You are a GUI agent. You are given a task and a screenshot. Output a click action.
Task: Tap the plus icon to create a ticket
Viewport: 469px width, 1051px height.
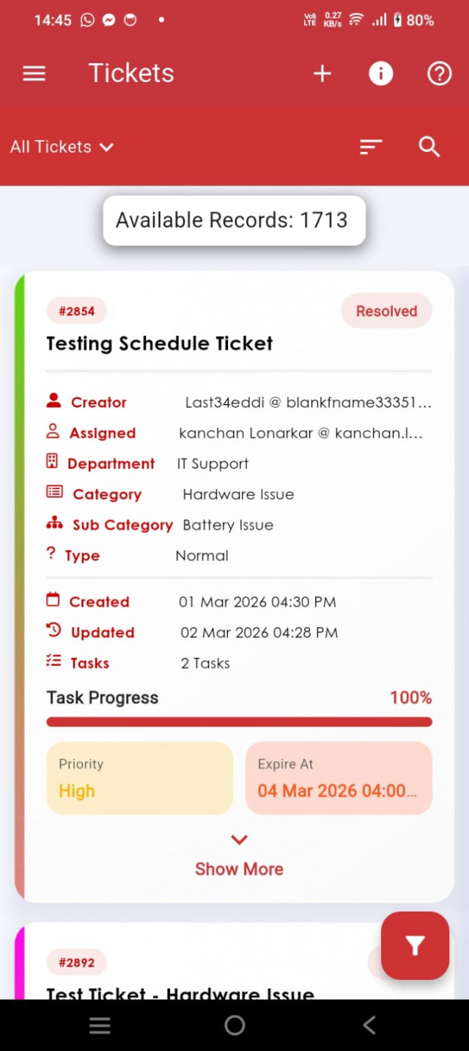(322, 73)
